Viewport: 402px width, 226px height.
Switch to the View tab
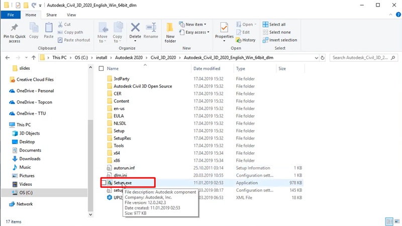pyautogui.click(x=71, y=15)
